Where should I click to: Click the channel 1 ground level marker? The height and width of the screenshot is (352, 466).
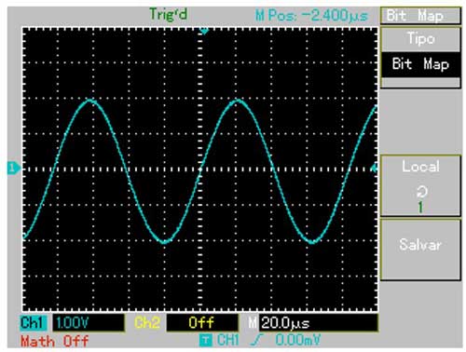(x=13, y=169)
